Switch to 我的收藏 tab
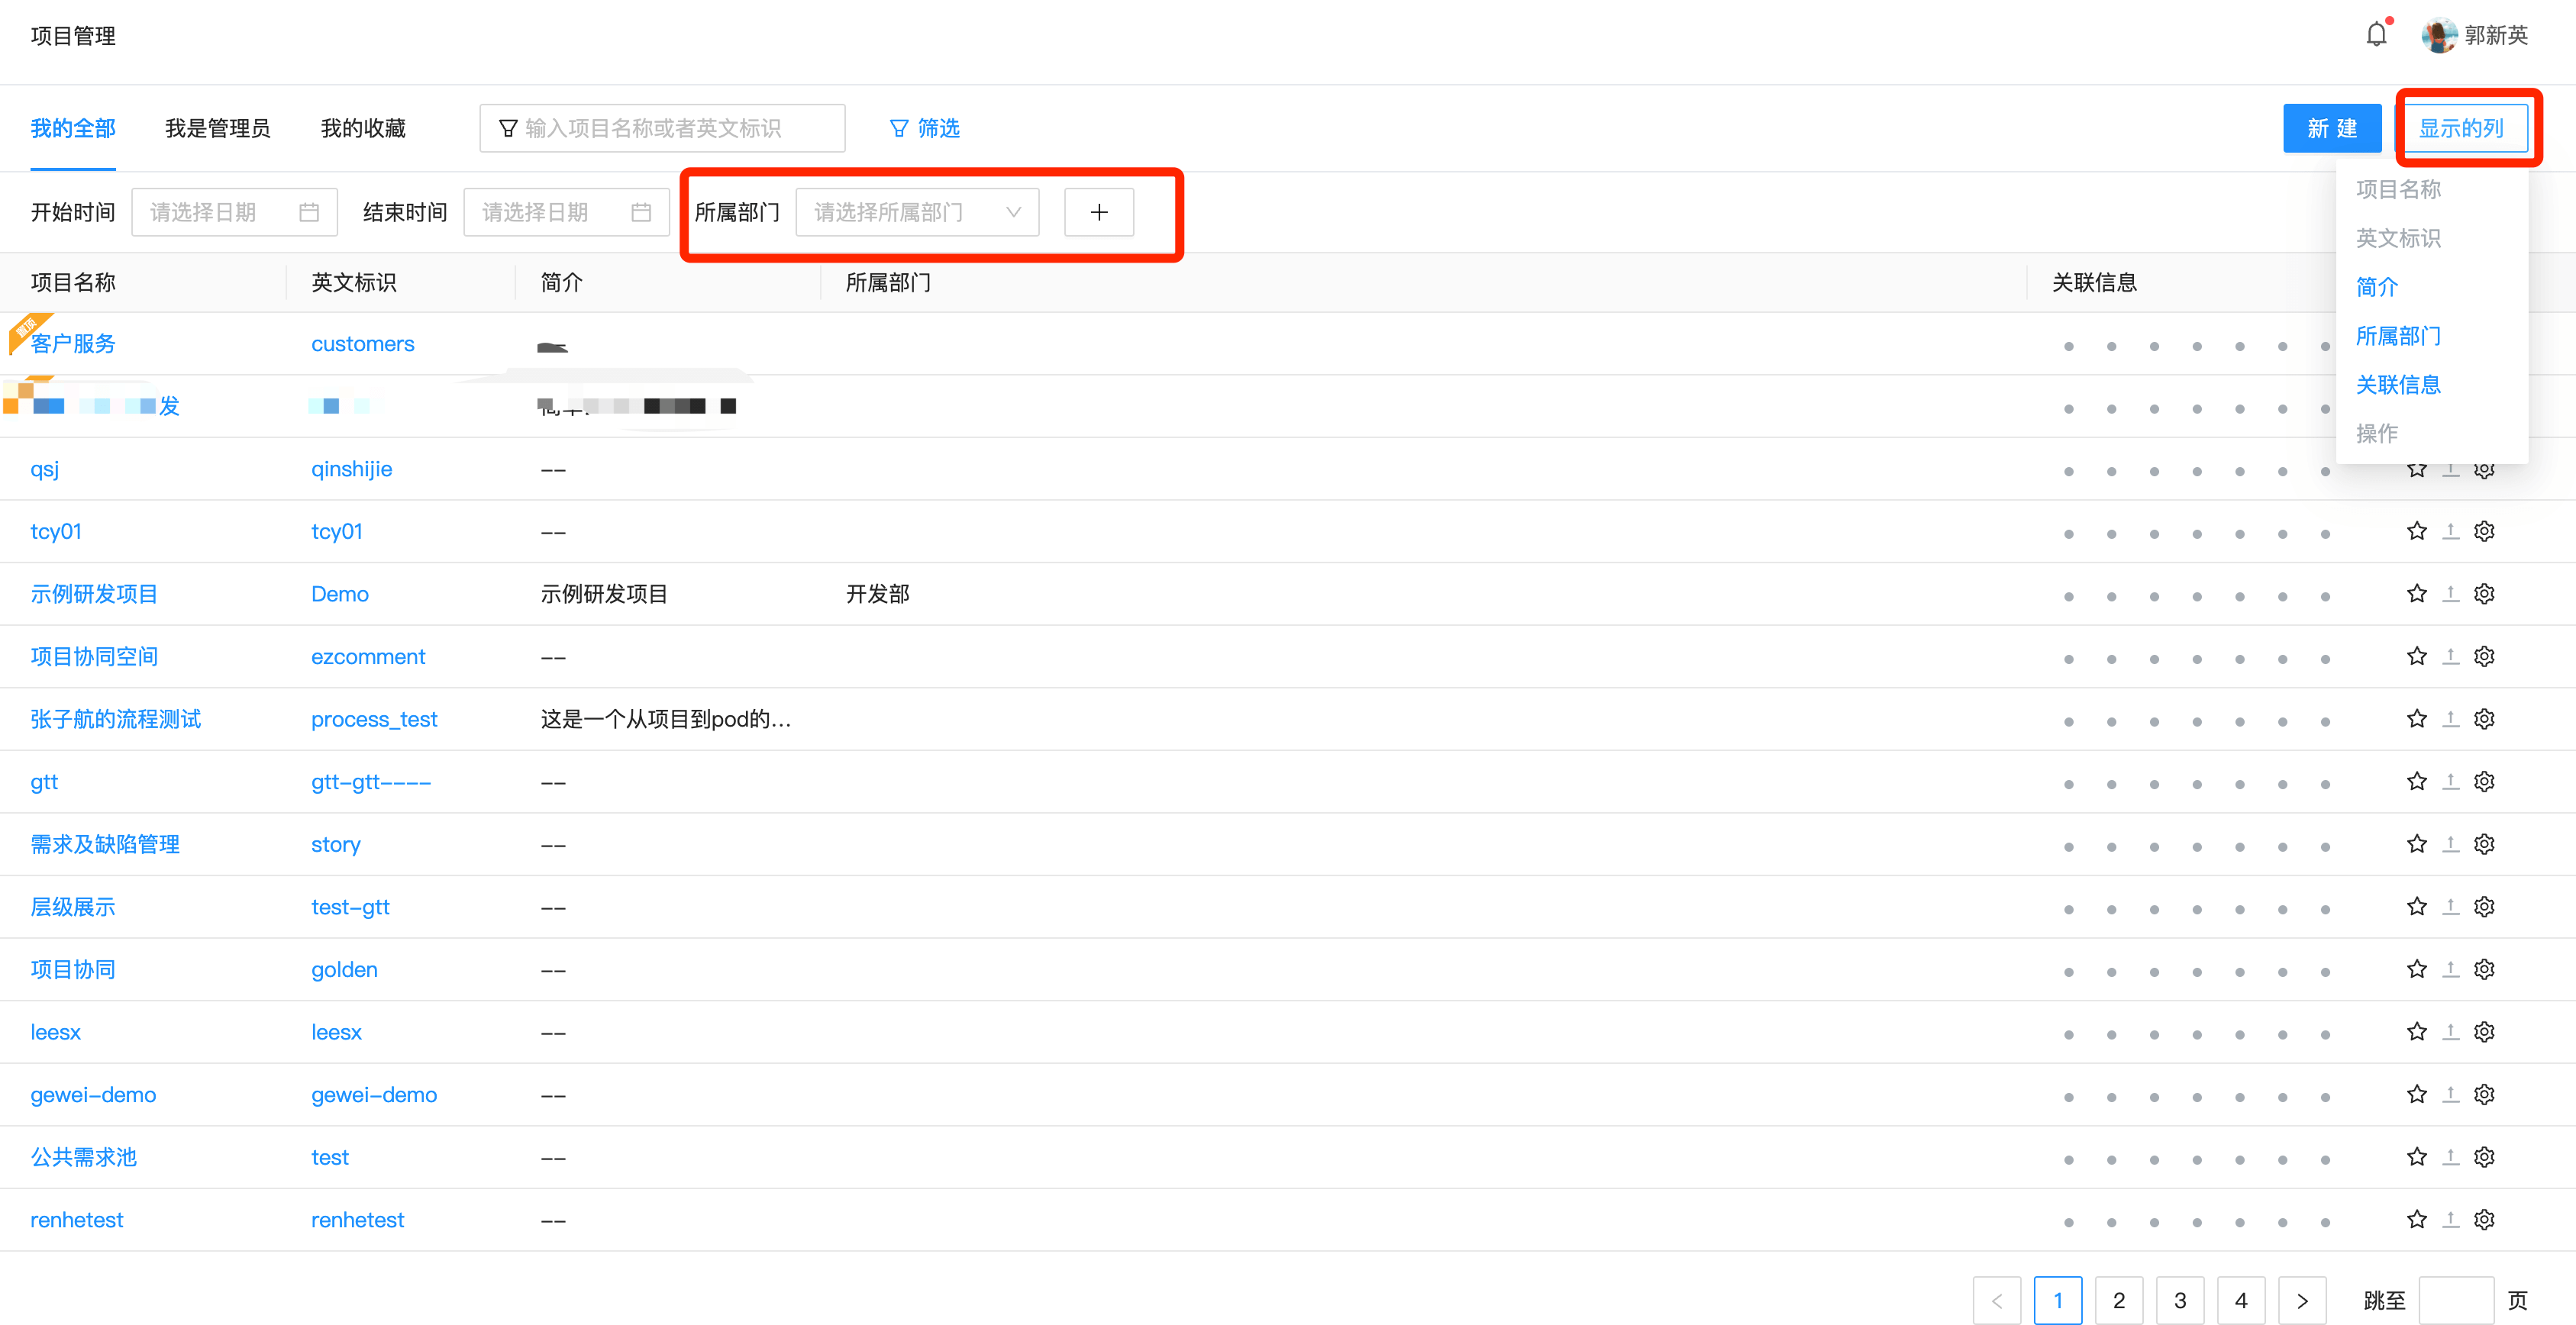This screenshot has width=2576, height=1325. (x=363, y=128)
